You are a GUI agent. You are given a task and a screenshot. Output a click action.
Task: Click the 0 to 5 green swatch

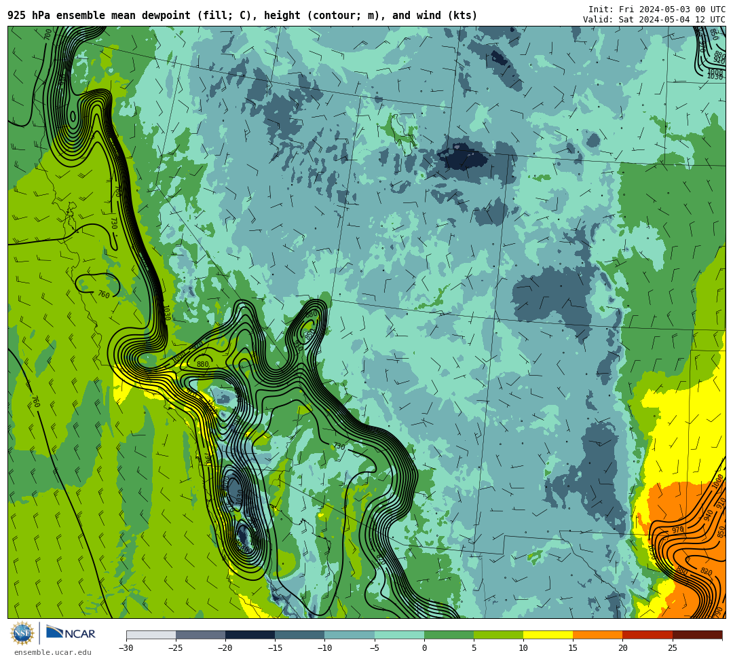click(x=449, y=635)
